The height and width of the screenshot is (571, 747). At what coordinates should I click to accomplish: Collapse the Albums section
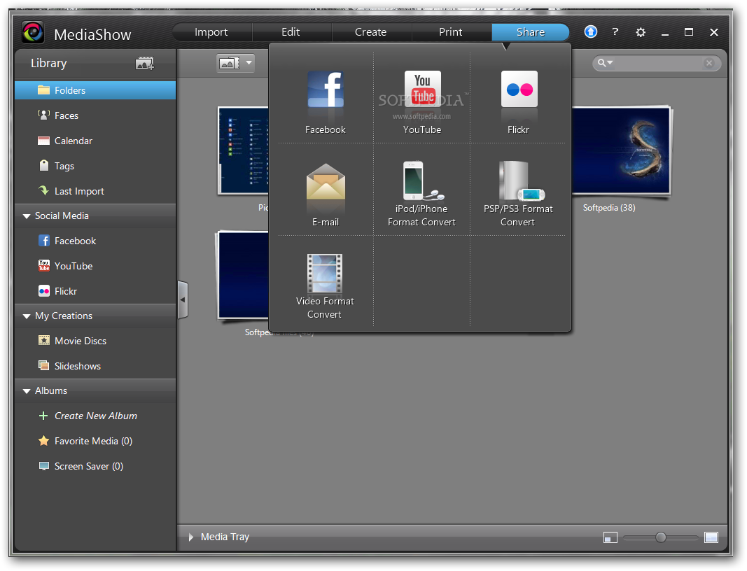[27, 391]
